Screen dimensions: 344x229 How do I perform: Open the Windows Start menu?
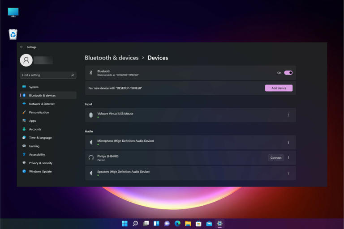pyautogui.click(x=125, y=224)
